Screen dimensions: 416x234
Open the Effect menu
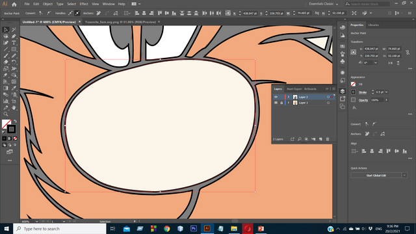click(84, 4)
